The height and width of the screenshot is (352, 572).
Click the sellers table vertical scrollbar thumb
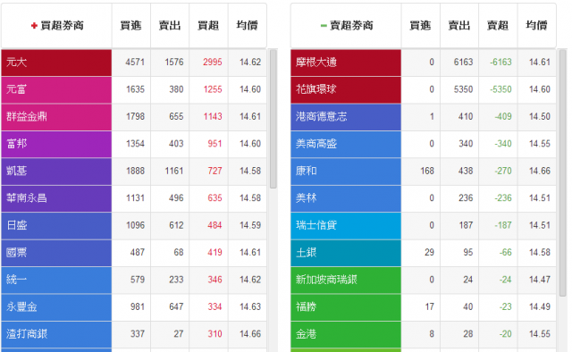[x=562, y=173]
